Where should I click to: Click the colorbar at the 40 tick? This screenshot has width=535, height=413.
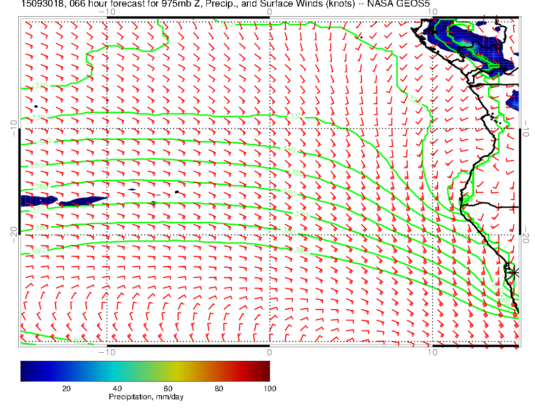[117, 370]
